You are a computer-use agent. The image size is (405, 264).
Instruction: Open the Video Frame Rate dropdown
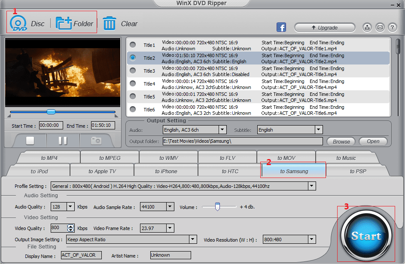pyautogui.click(x=170, y=228)
